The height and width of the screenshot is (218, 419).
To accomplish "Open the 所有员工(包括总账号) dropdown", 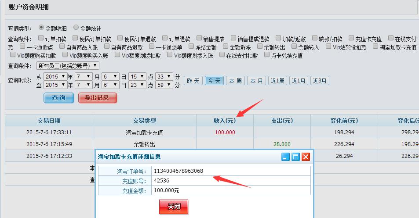I will [x=68, y=65].
